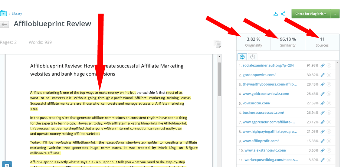Open the Library breadcrumb link
Image resolution: width=341 pixels, height=167 pixels.
click(17, 14)
